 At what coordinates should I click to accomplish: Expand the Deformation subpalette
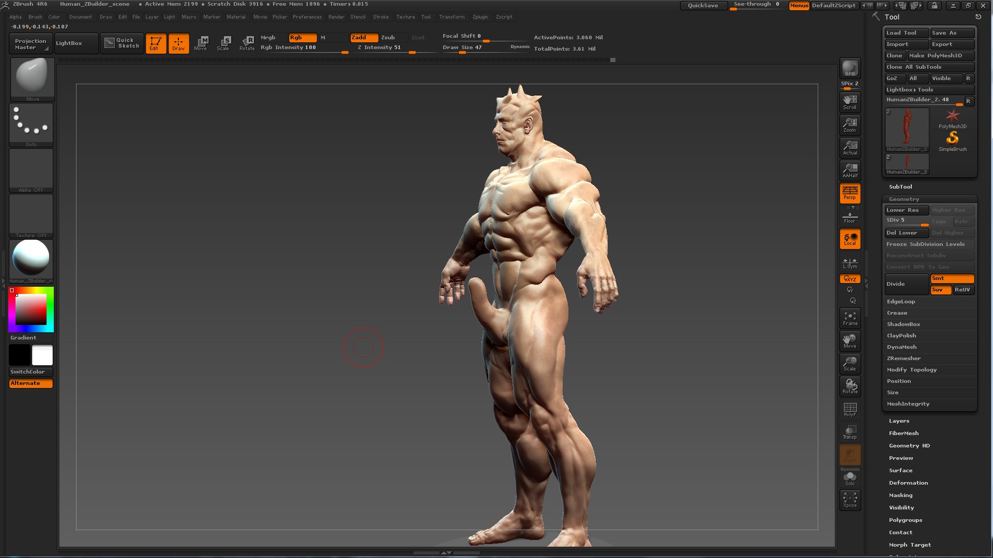point(908,483)
